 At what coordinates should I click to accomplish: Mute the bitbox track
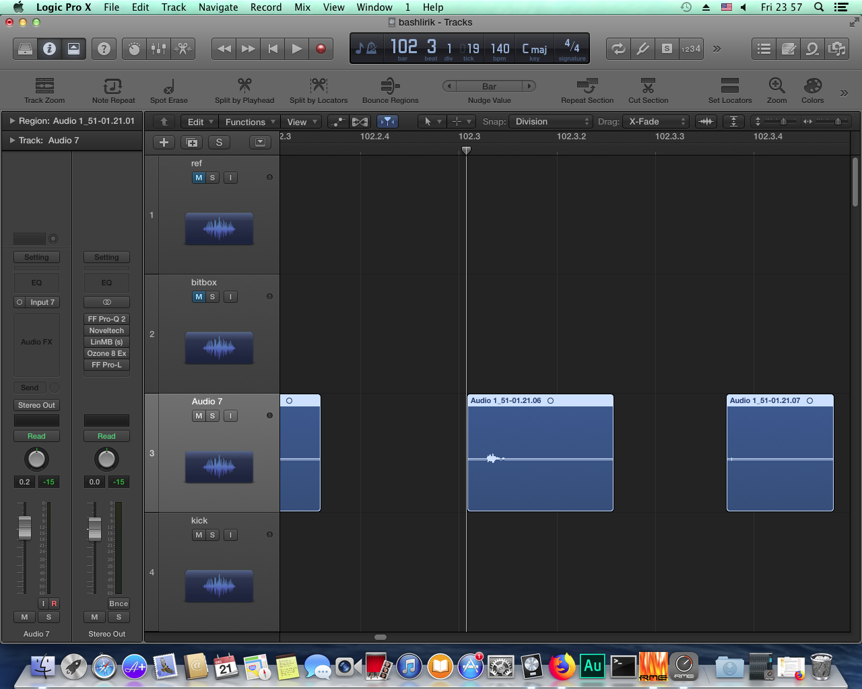(199, 297)
